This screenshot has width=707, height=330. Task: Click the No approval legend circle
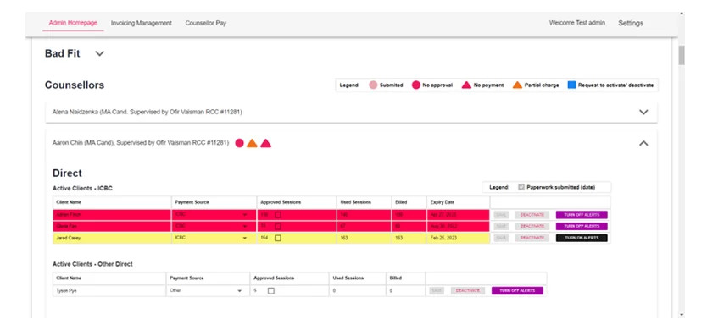pyautogui.click(x=416, y=85)
